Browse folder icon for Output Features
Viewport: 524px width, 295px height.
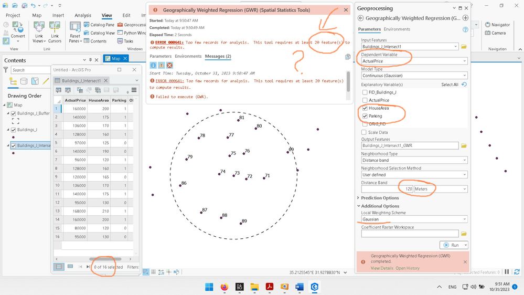[464, 145]
